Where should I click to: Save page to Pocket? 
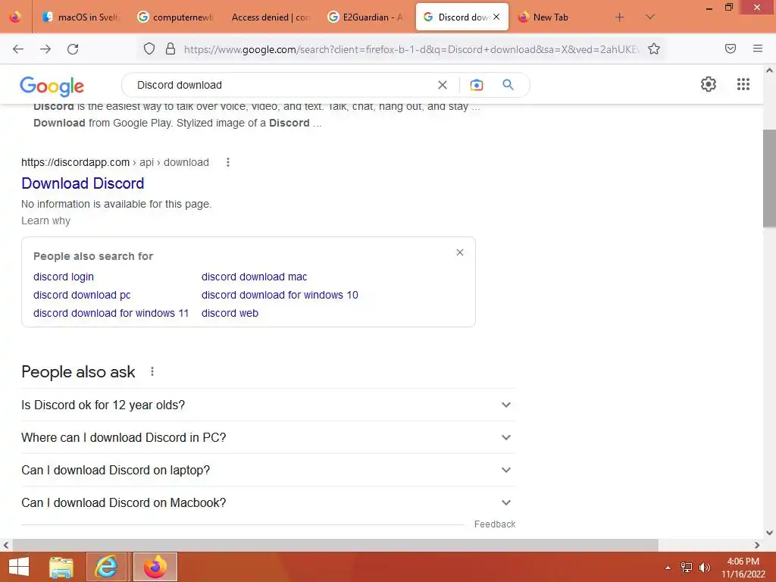[731, 48]
